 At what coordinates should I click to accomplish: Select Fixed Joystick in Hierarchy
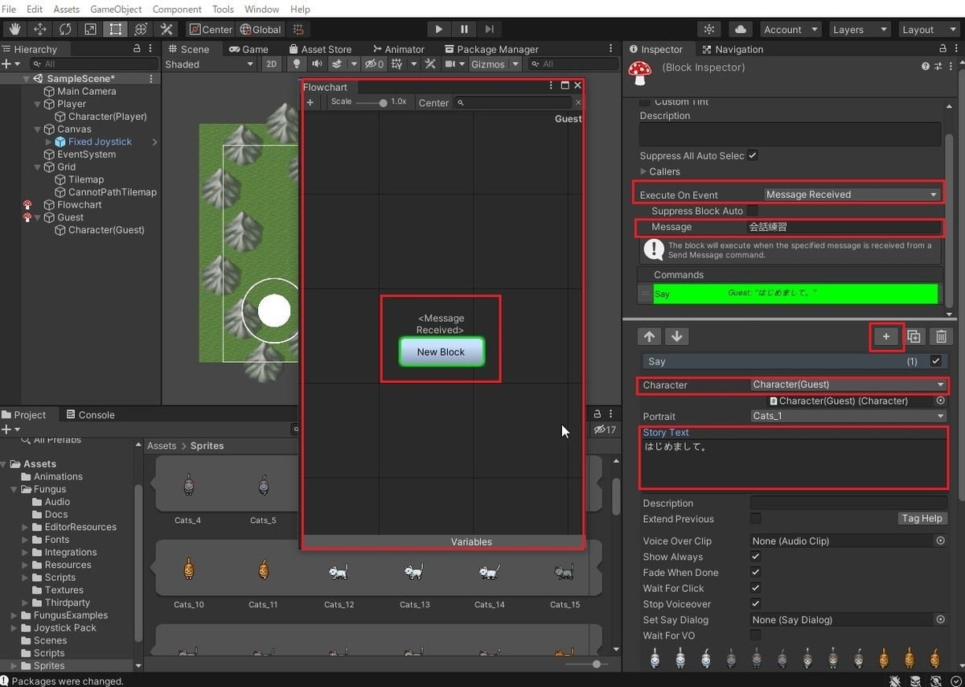click(100, 142)
